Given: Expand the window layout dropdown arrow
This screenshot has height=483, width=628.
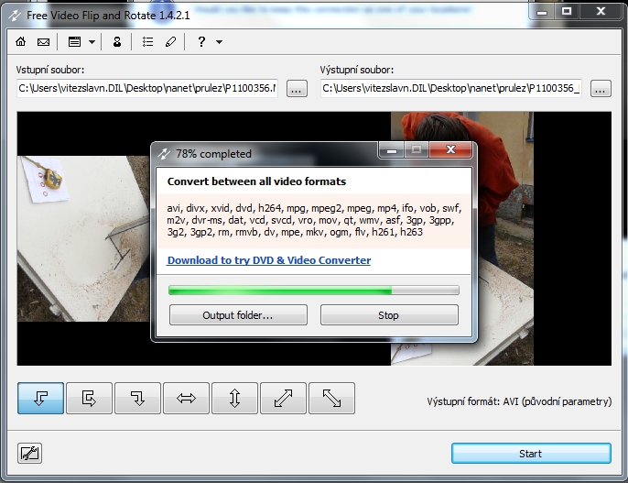Looking at the screenshot, I should [x=92, y=42].
